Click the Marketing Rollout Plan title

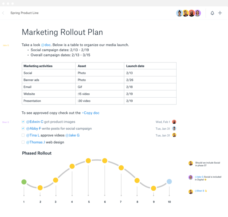tap(62, 32)
